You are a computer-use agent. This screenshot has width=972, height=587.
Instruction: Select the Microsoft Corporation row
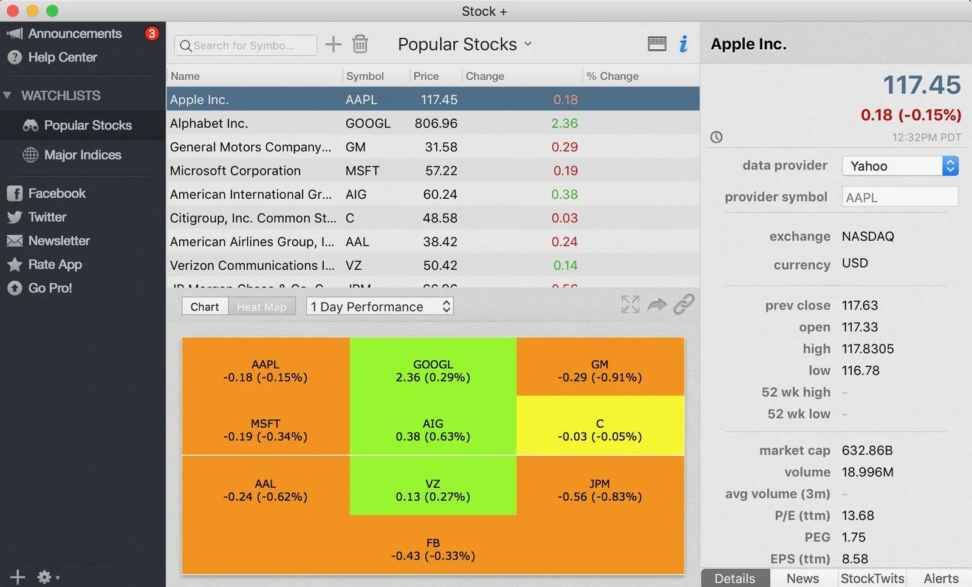point(433,171)
